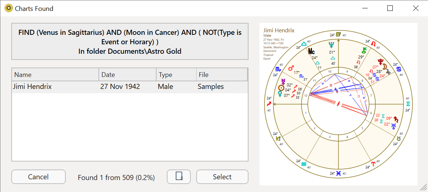Close the Charts Found window
The image size is (428, 192).
coord(416,8)
